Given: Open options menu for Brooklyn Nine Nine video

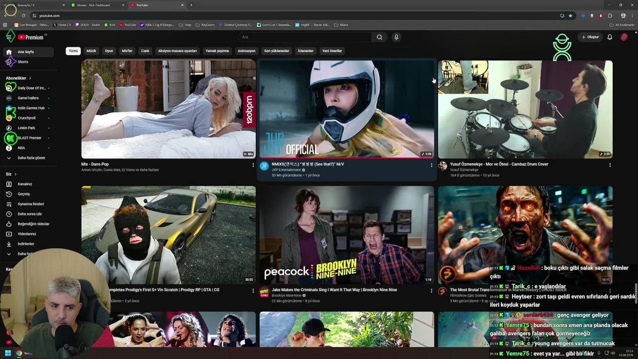Looking at the screenshot, I should point(432,291).
